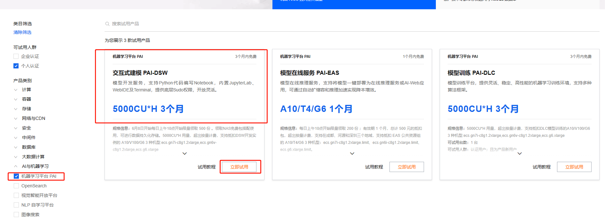Click the 搜索试用产品 search field
This screenshot has height=219, width=605.
coord(192,24)
